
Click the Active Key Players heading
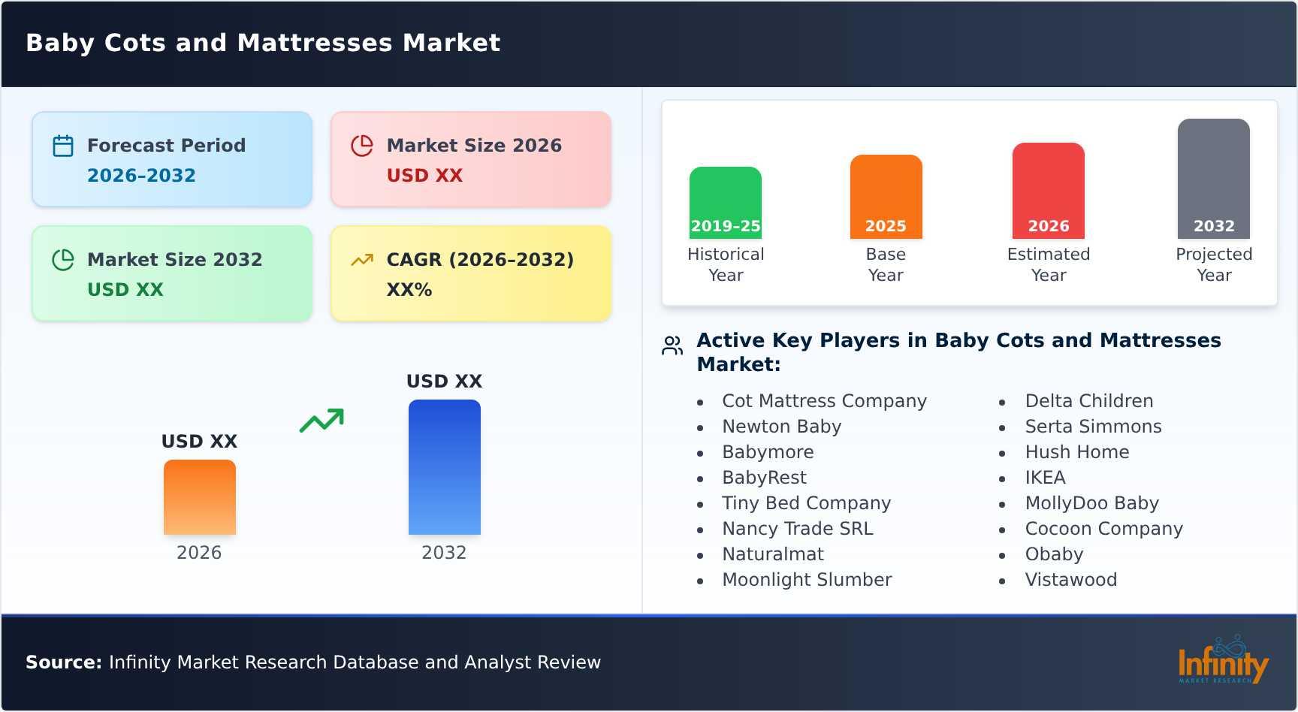coord(959,352)
